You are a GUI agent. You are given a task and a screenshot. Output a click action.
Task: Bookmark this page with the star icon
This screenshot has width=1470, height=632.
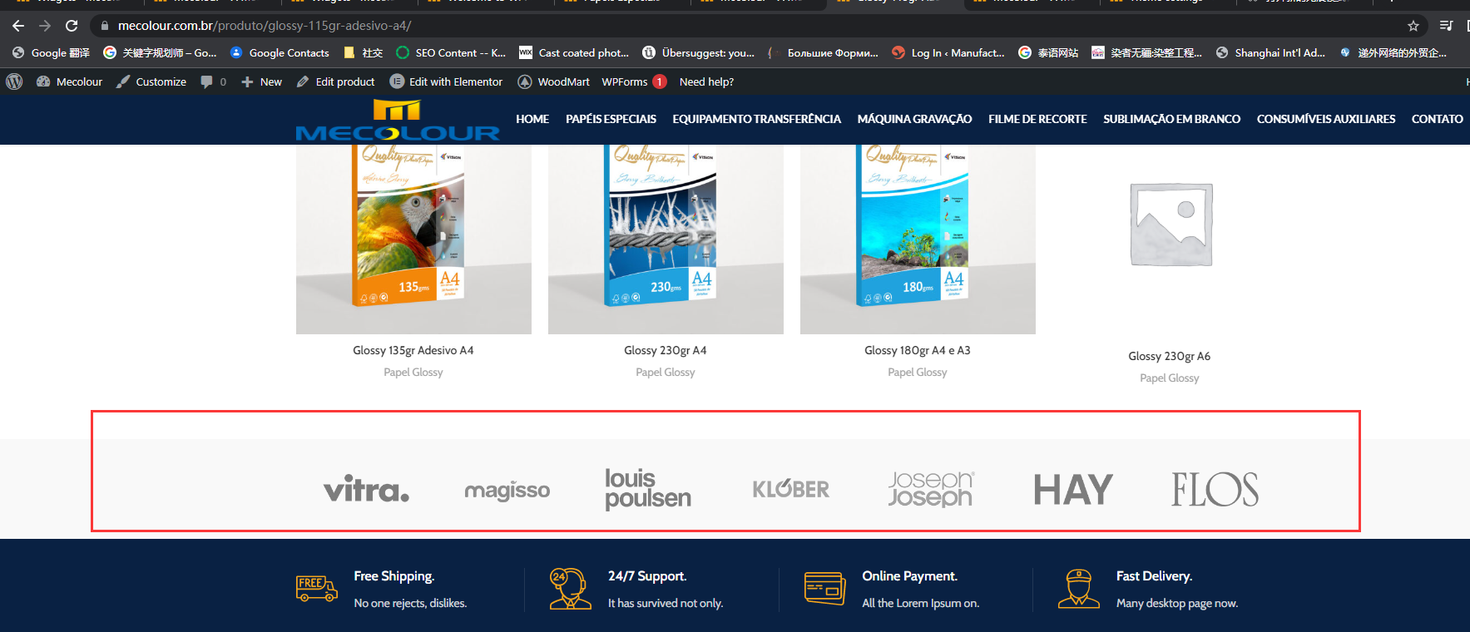click(x=1413, y=26)
